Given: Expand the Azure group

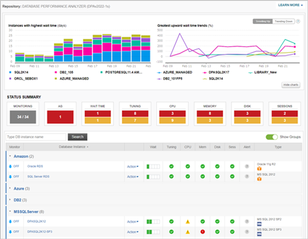Looking at the screenshot, I should tap(19, 189).
